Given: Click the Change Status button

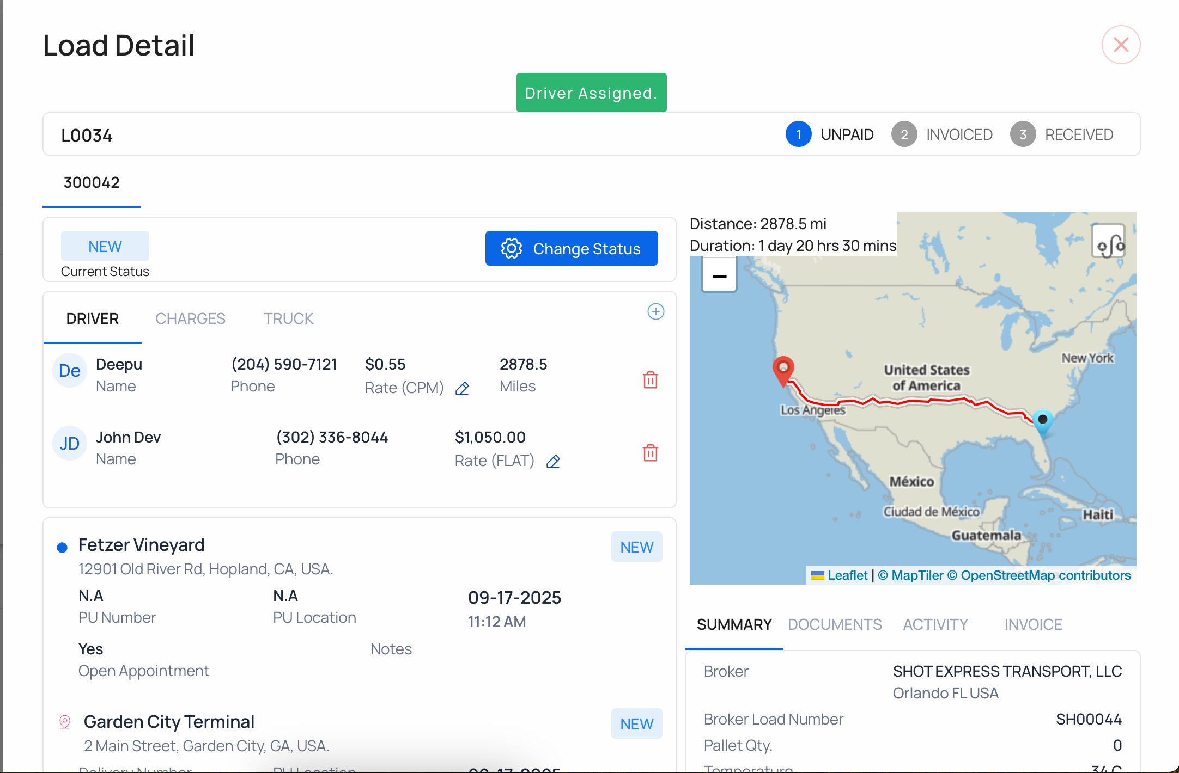Looking at the screenshot, I should (572, 248).
